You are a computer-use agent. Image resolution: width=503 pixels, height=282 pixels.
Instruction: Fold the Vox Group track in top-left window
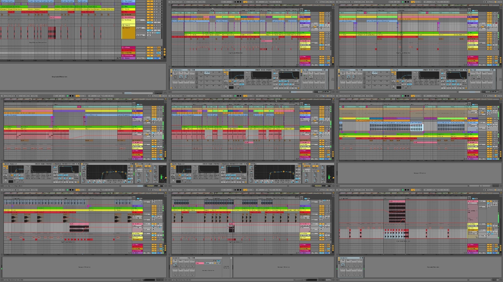click(x=123, y=20)
